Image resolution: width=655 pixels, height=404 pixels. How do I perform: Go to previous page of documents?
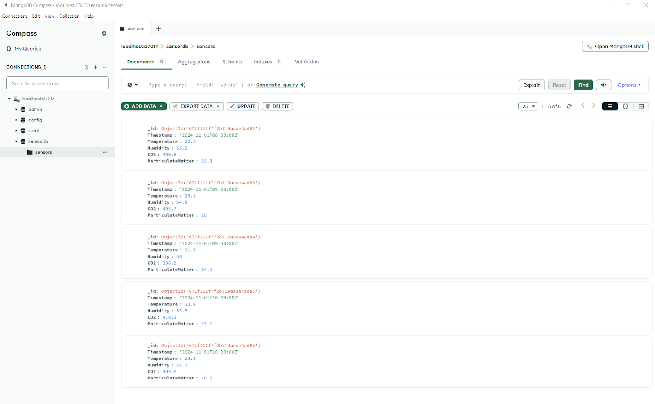(583, 105)
